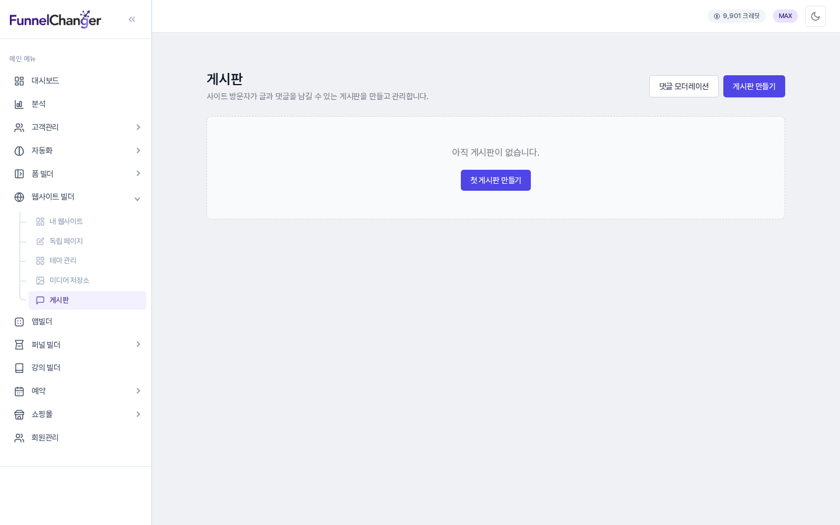Screen dimensions: 840x525
Task: Select the 회원관리 menu item
Action: pos(76,438)
